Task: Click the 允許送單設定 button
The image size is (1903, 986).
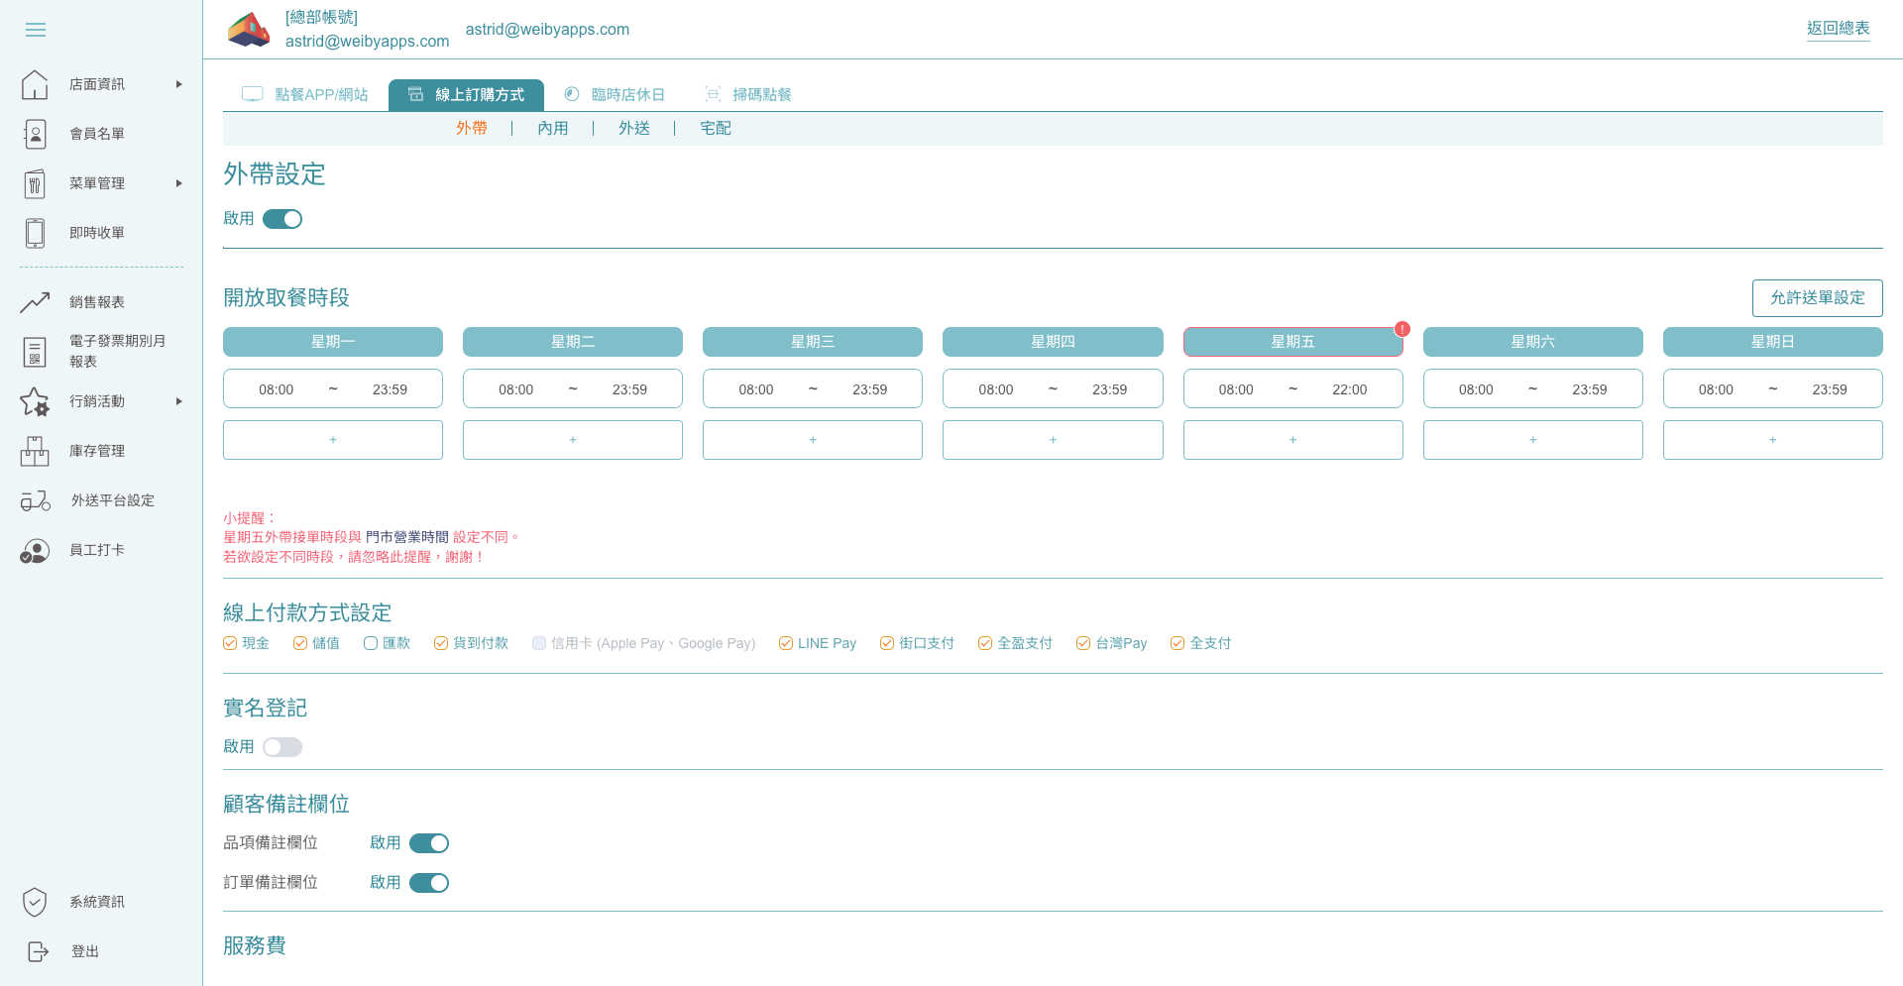Action: [1817, 297]
